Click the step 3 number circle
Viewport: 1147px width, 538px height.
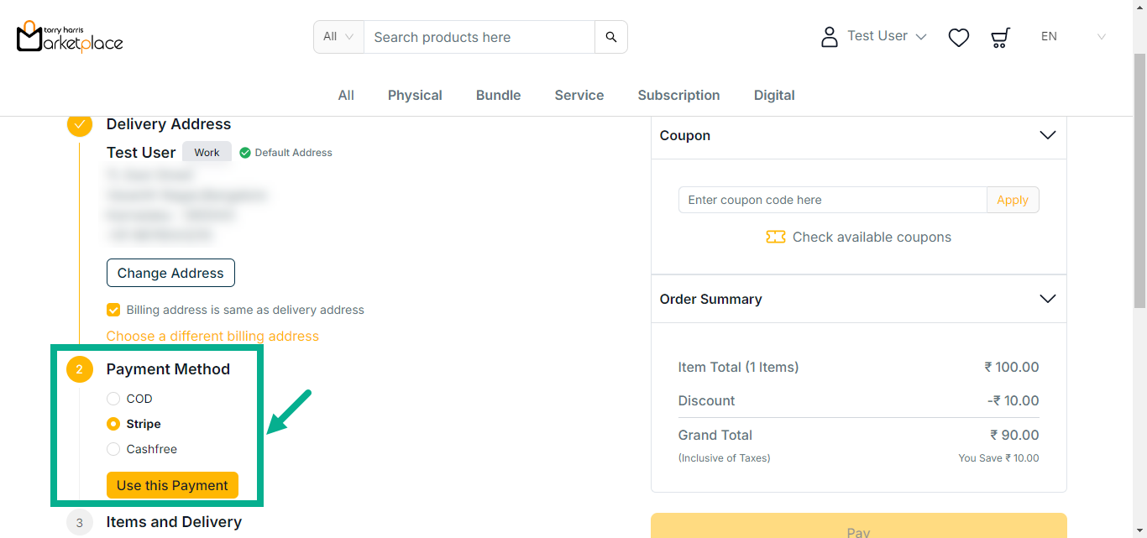[x=80, y=522]
